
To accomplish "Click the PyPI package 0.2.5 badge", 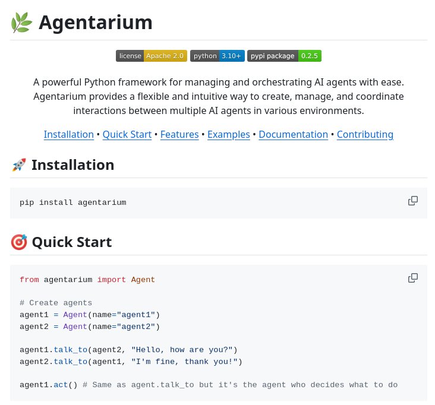I will pos(284,56).
